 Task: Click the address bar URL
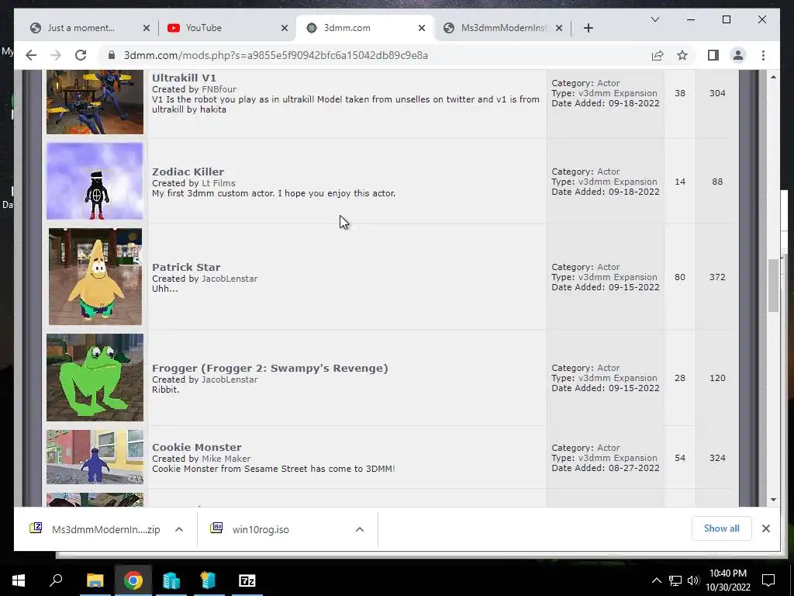(276, 55)
